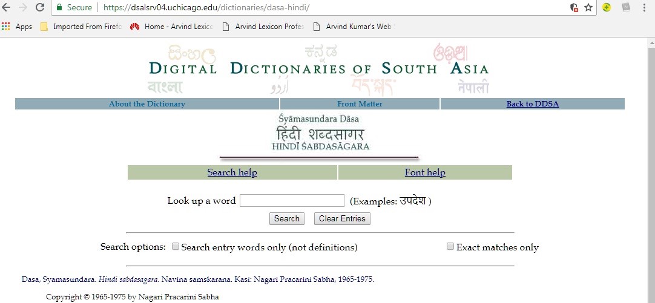Image resolution: width=655 pixels, height=303 pixels.
Task: Open the Chrome three-dot menu
Action: pos(645,7)
